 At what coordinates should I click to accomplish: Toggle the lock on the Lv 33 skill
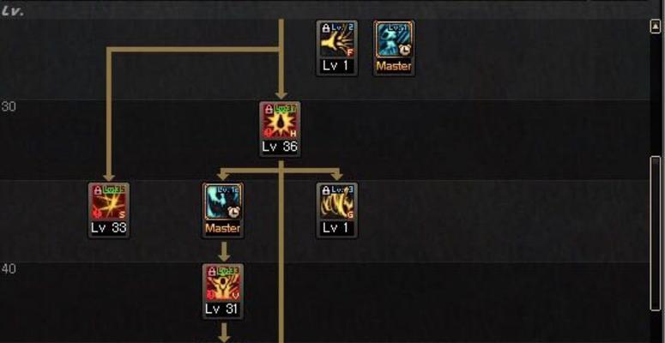pyautogui.click(x=98, y=190)
